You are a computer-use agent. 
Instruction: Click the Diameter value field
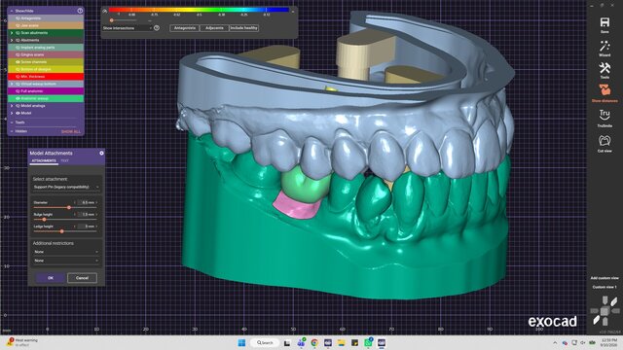click(87, 202)
